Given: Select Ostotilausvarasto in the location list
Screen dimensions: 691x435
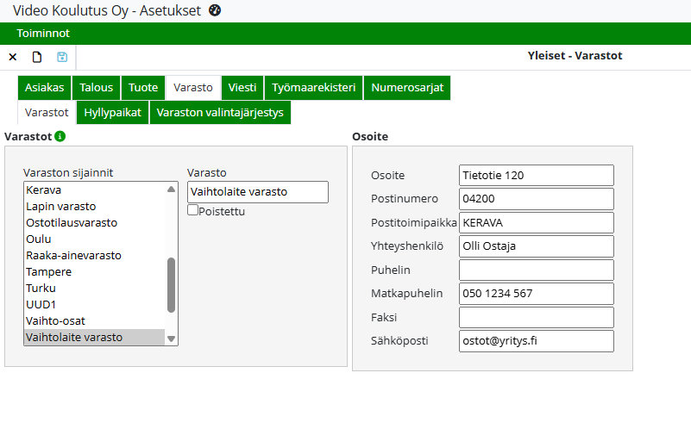Looking at the screenshot, I should tap(72, 223).
